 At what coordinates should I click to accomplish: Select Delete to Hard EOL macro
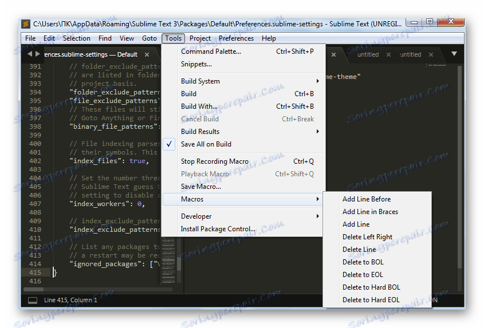point(377,300)
